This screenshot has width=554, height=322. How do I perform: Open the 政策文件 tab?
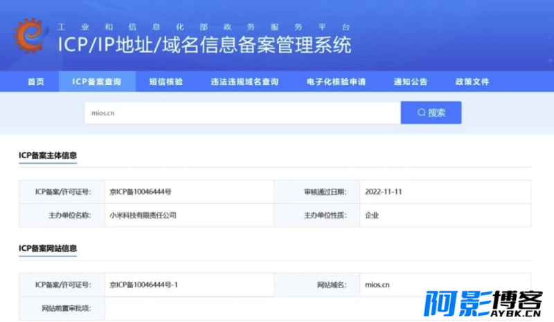click(472, 82)
